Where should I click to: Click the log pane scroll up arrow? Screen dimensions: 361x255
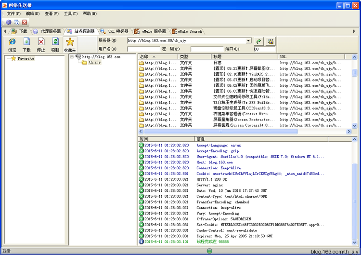click(x=354, y=139)
